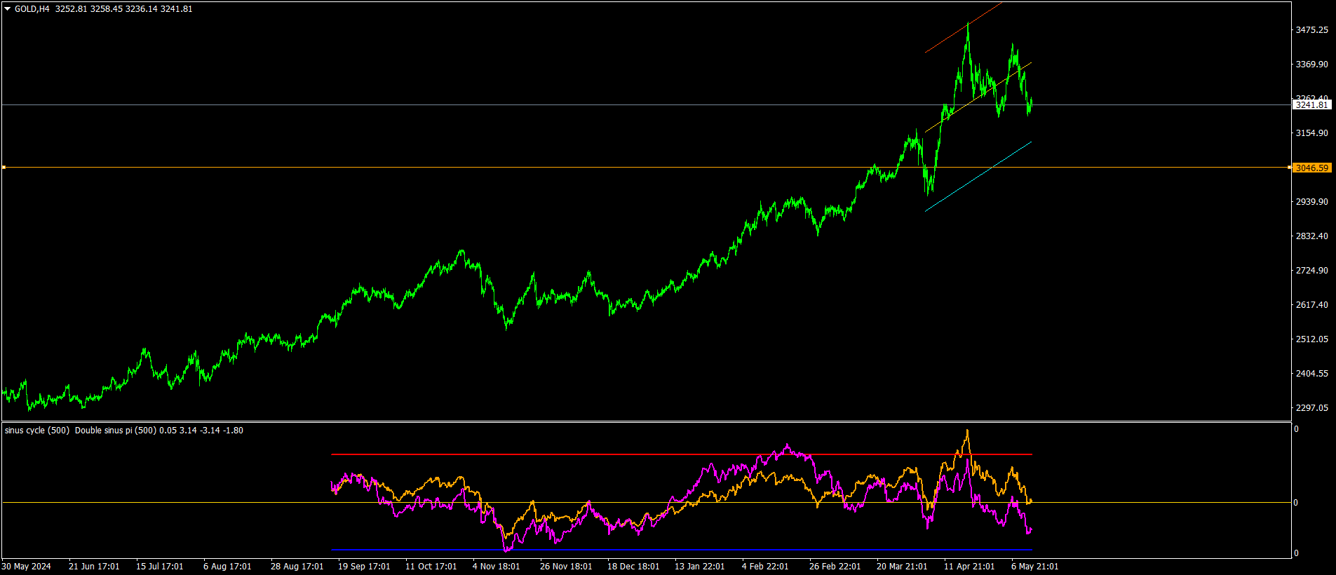Click the 11 Apr 21:01 time label
1336x575 pixels.
pyautogui.click(x=969, y=567)
